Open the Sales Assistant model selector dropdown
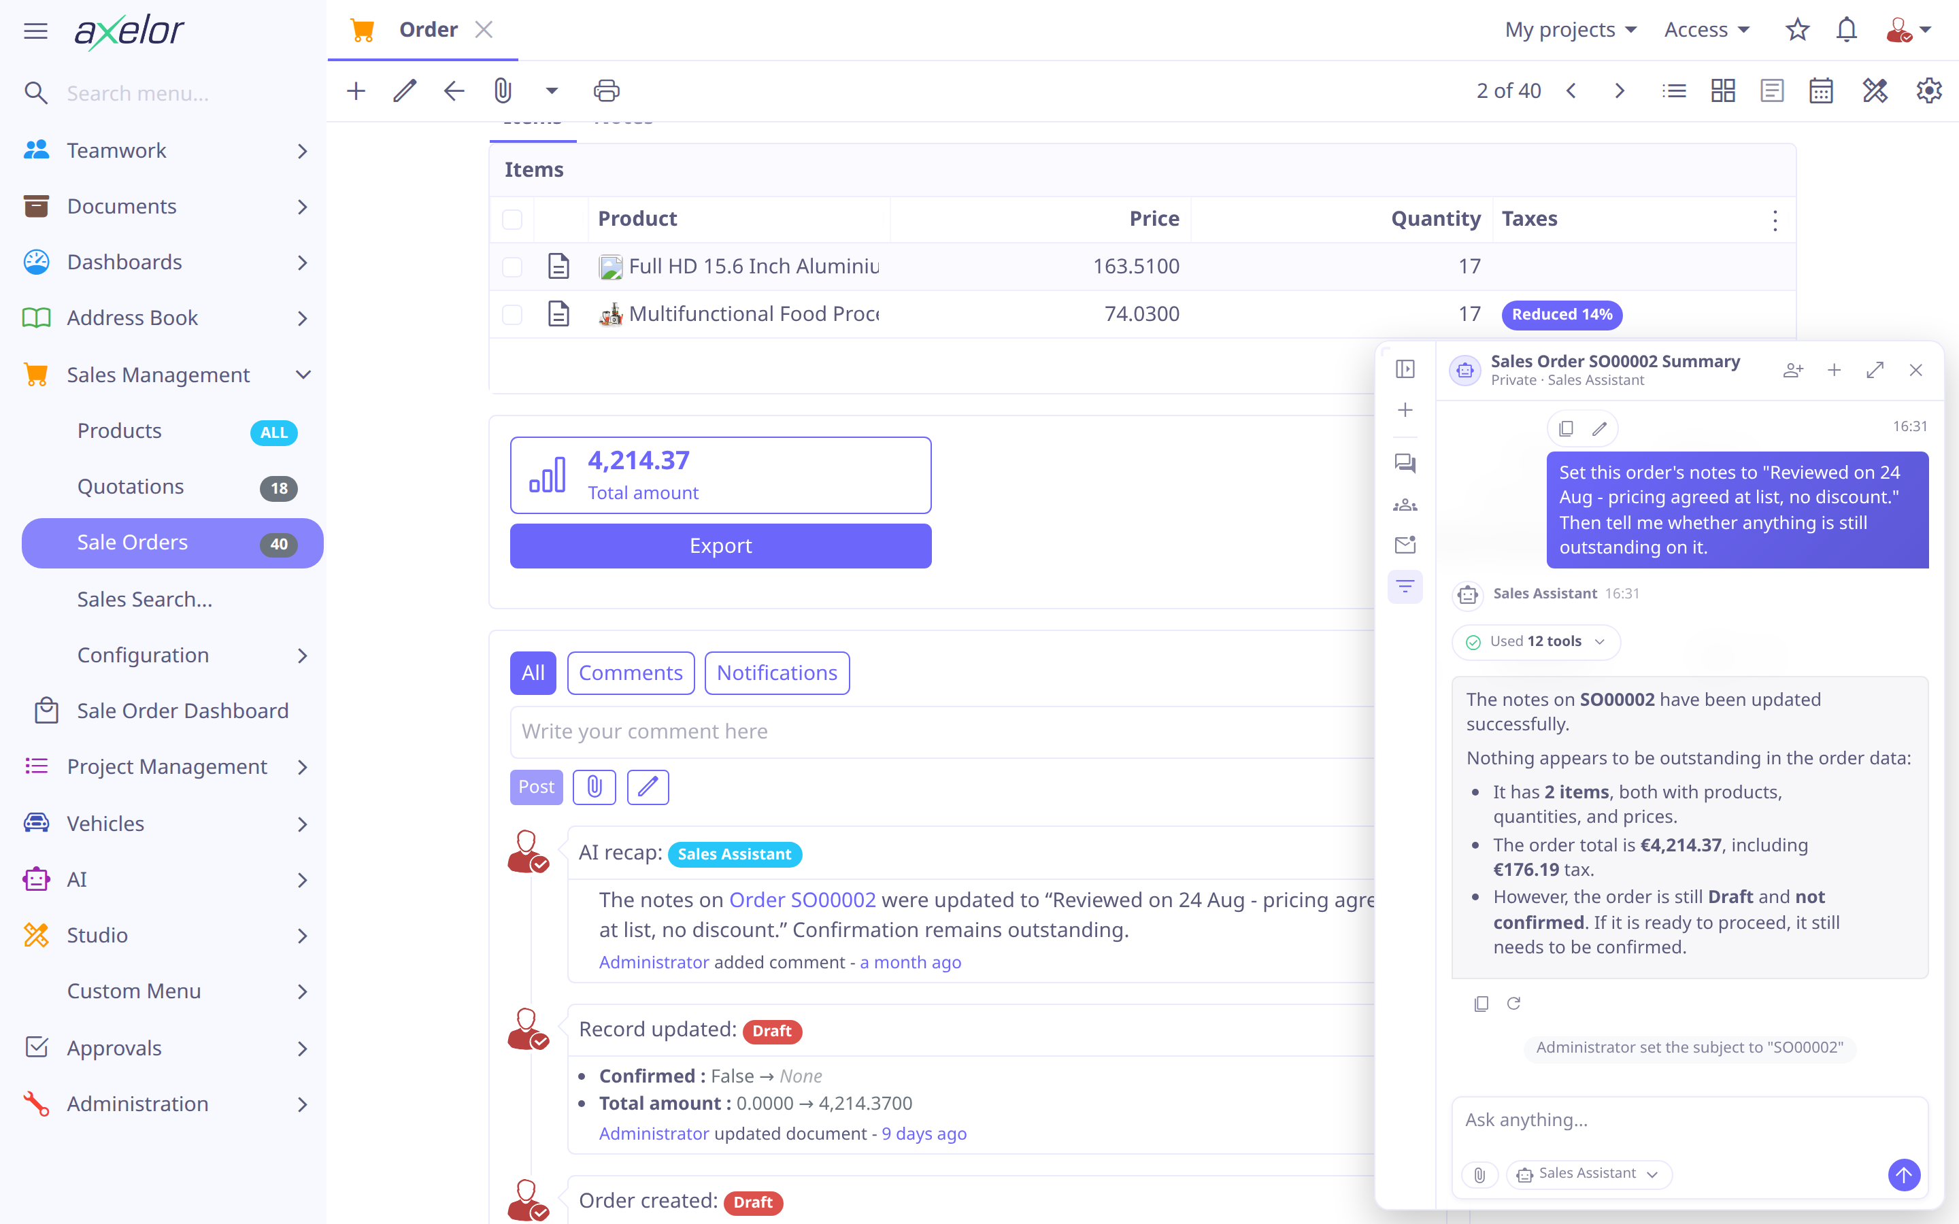This screenshot has height=1224, width=1959. [x=1588, y=1174]
